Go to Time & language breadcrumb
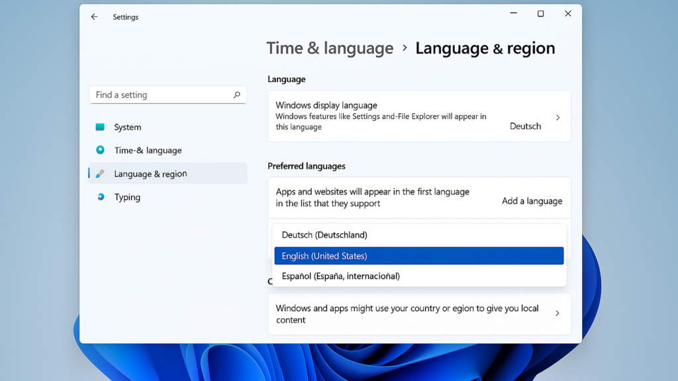This screenshot has width=678, height=381. [330, 48]
